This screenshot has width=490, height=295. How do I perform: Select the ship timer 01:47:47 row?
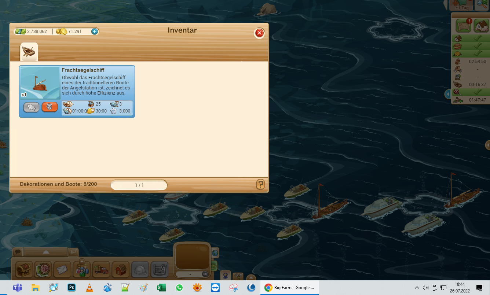[x=470, y=100]
